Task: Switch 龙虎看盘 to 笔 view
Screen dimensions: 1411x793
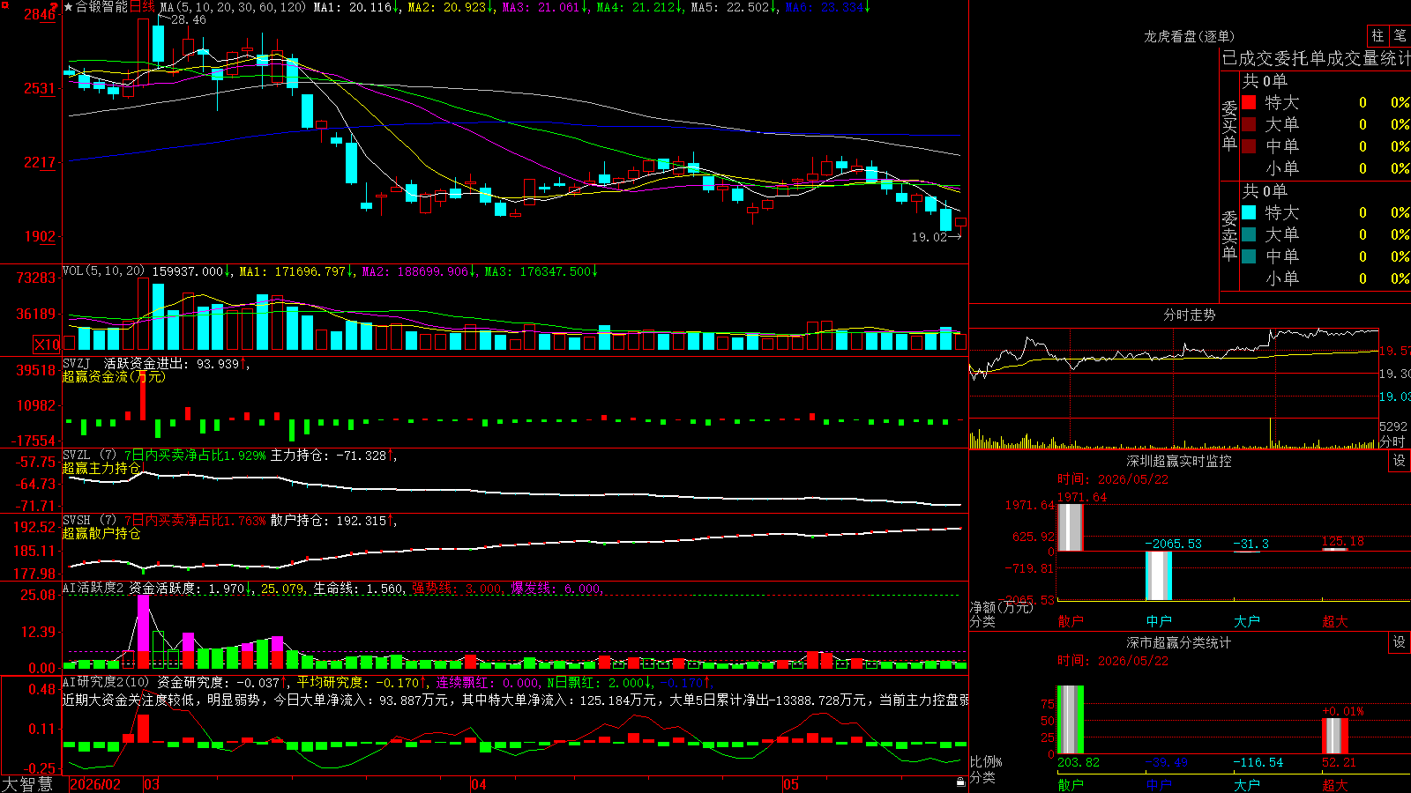Action: coord(1400,35)
